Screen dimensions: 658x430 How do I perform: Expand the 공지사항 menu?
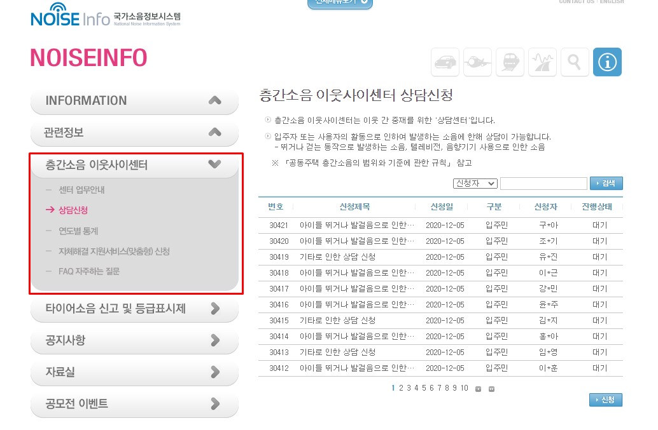[134, 340]
